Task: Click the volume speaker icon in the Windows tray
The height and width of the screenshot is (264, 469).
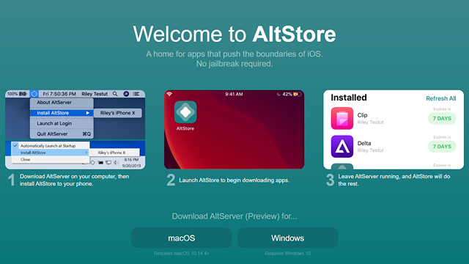Action: pyautogui.click(x=116, y=163)
